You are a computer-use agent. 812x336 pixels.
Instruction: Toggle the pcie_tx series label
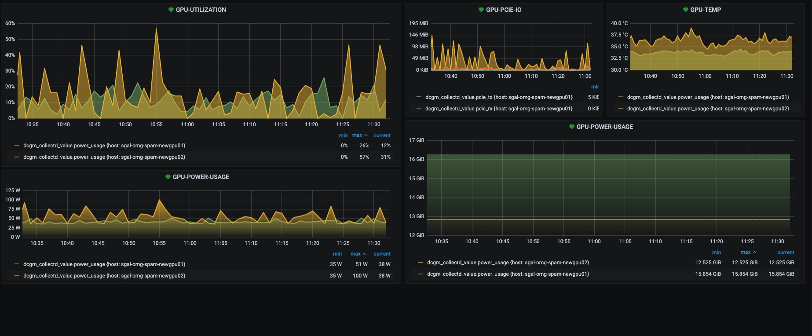499,97
